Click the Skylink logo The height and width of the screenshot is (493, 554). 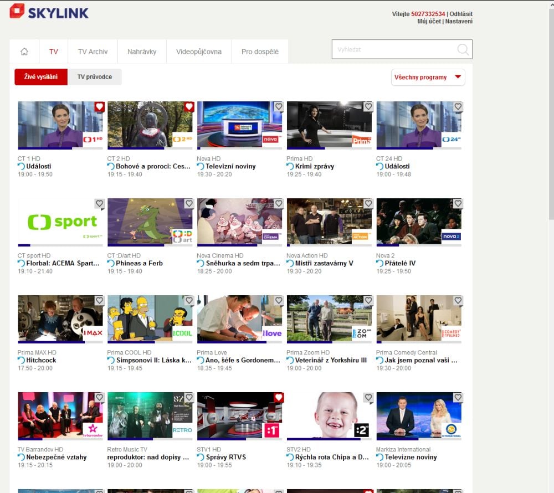pos(49,12)
